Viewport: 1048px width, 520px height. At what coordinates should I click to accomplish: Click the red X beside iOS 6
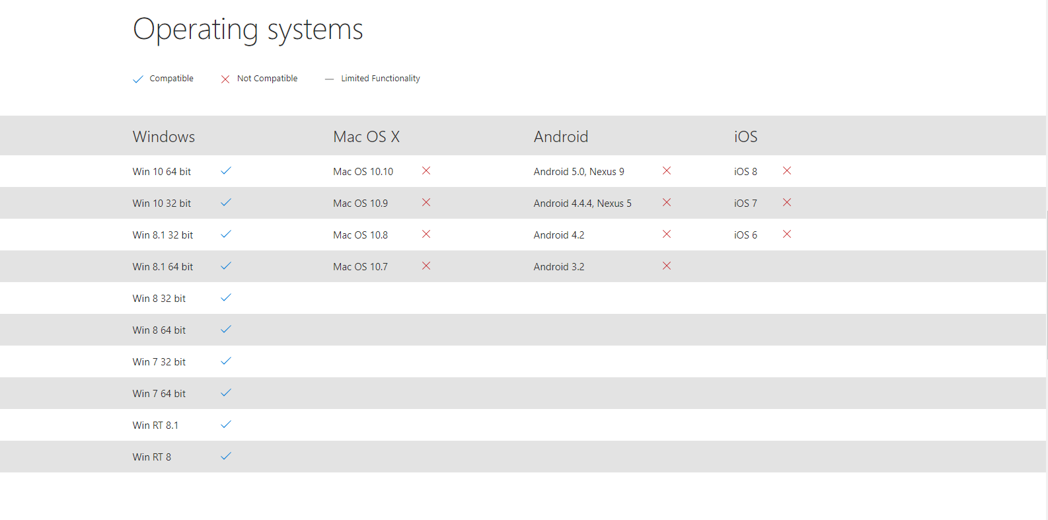787,234
